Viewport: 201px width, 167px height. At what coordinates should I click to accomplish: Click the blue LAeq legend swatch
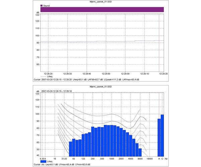pos(42,161)
